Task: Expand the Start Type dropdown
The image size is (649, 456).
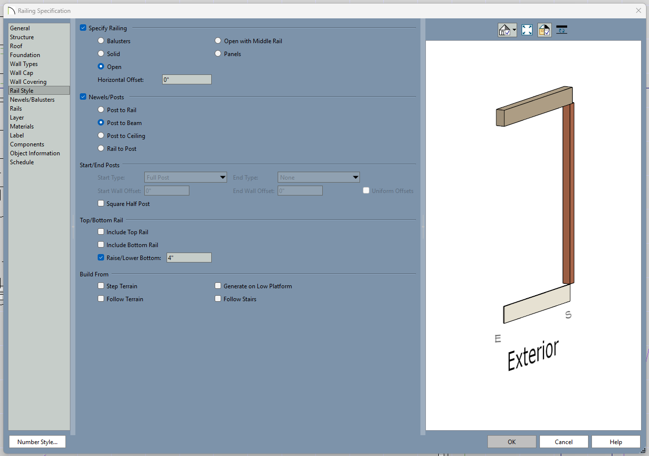Action: coord(223,178)
